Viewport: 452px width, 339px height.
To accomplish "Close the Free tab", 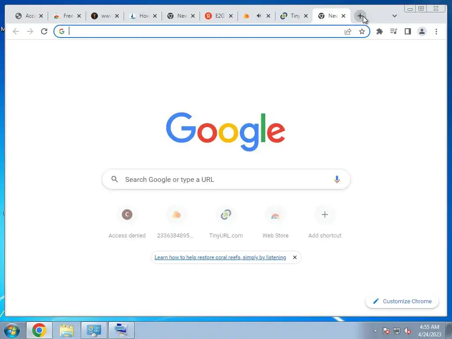I will pyautogui.click(x=79, y=16).
